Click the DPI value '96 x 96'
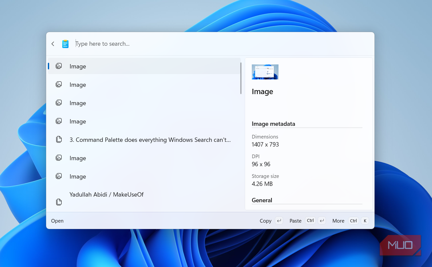 coord(261,164)
